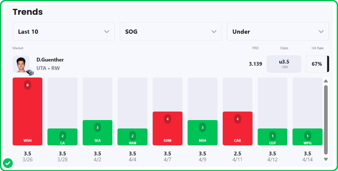Open the Last 10 dropdown
The image size is (338, 171).
tap(63, 32)
